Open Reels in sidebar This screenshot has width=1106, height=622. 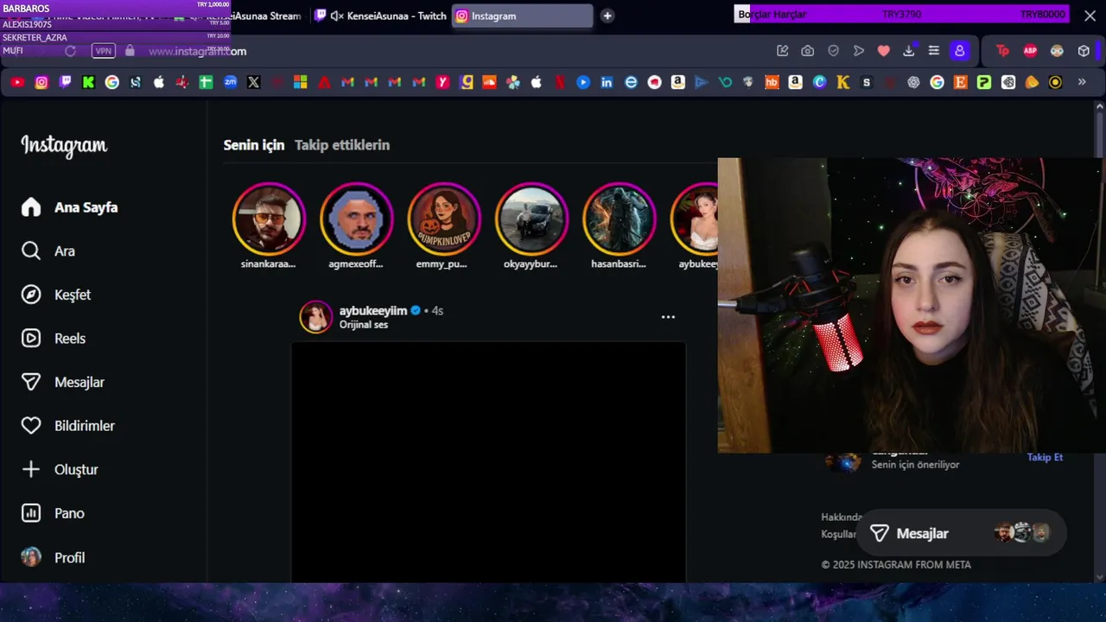coord(54,339)
